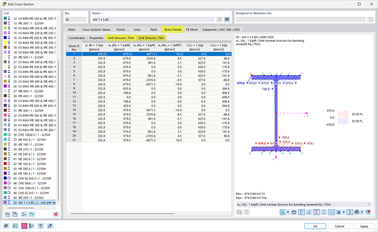The image size is (378, 232).
Task: Open the cross-section library book icon
Action: tap(227, 19)
